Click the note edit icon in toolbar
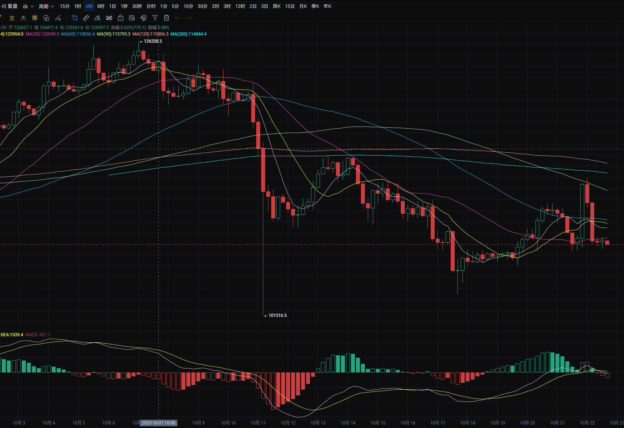The image size is (624, 428). coord(132,18)
